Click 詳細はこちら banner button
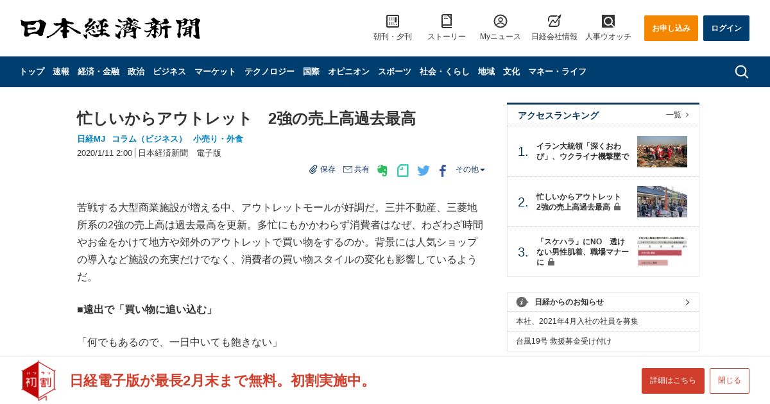This screenshot has width=770, height=404. coord(673,381)
